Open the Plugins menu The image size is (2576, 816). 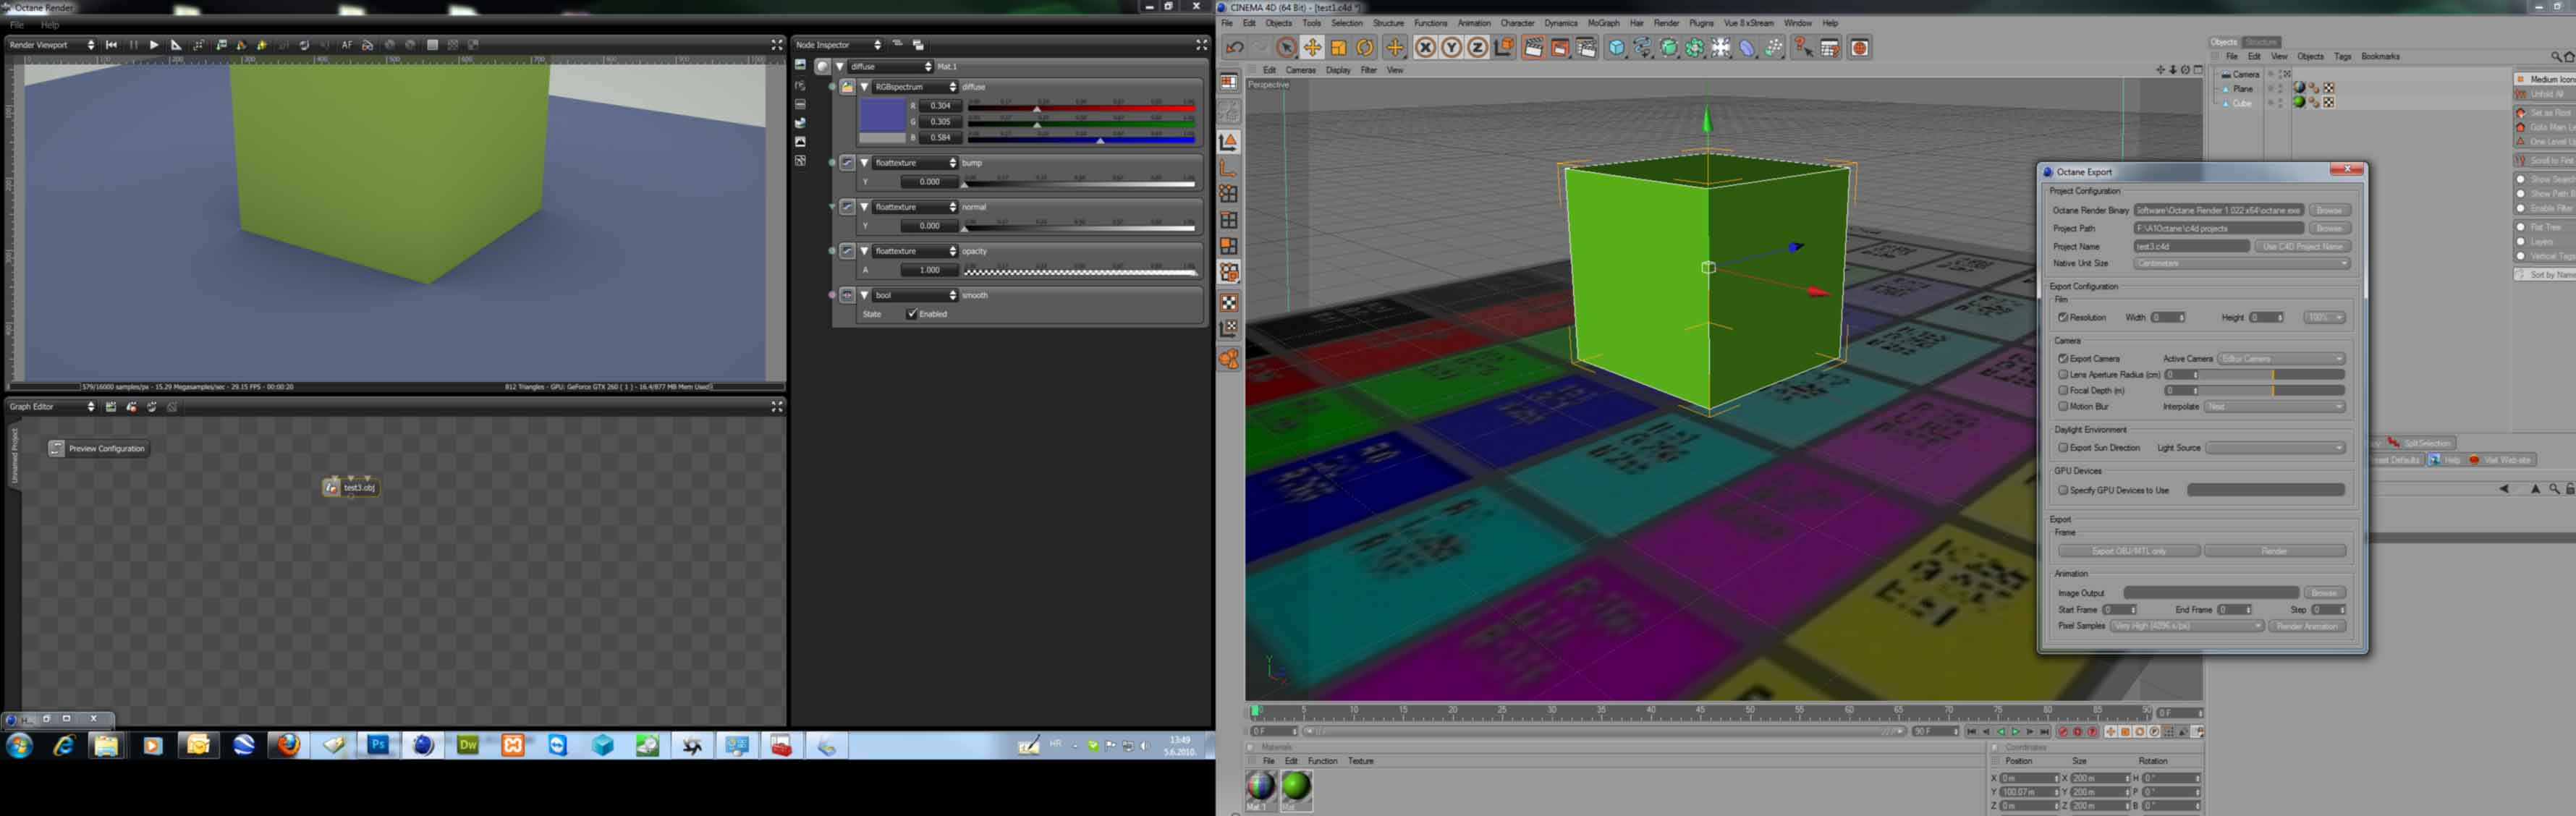1701,23
